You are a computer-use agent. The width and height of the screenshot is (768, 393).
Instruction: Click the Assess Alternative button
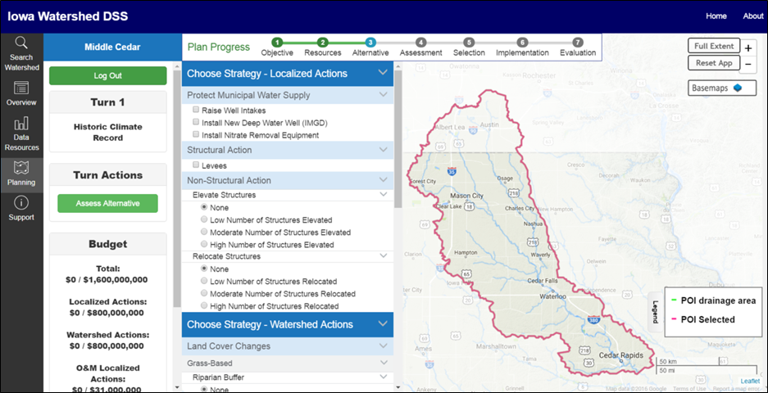[x=107, y=204]
